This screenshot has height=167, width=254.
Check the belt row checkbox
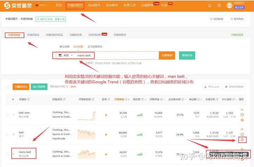coord(7,135)
